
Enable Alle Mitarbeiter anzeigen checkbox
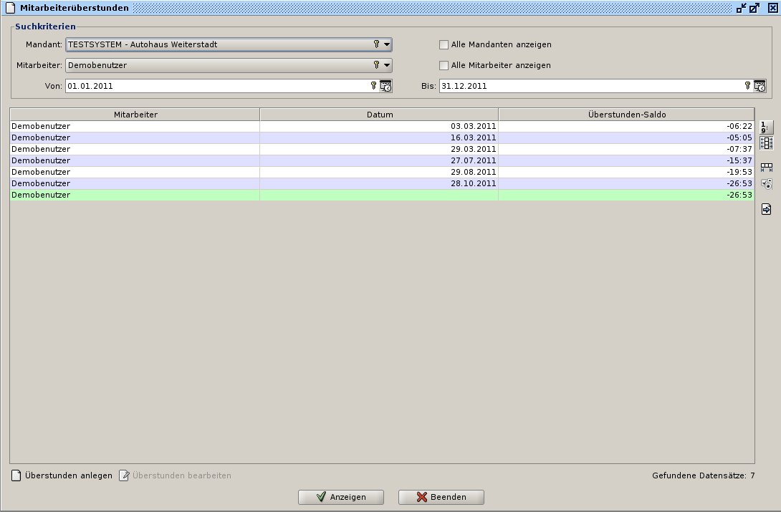click(444, 65)
